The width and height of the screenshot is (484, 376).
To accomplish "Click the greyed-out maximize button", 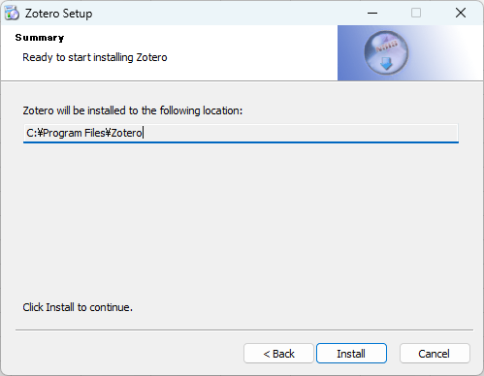I will coord(416,14).
